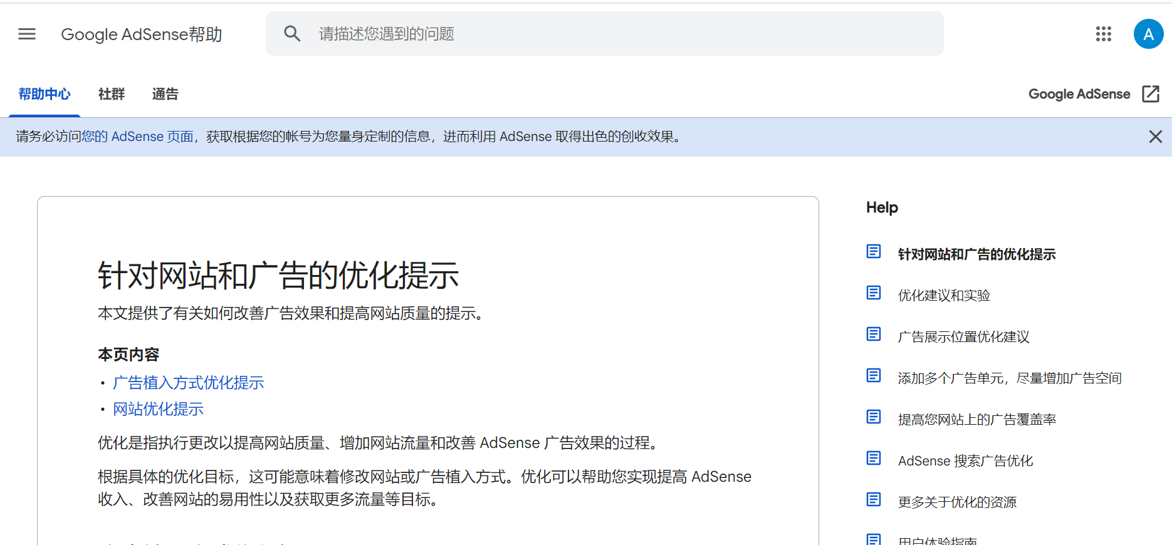1172x545 pixels.
Task: Select the 帮助中心 tab
Action: pos(44,94)
